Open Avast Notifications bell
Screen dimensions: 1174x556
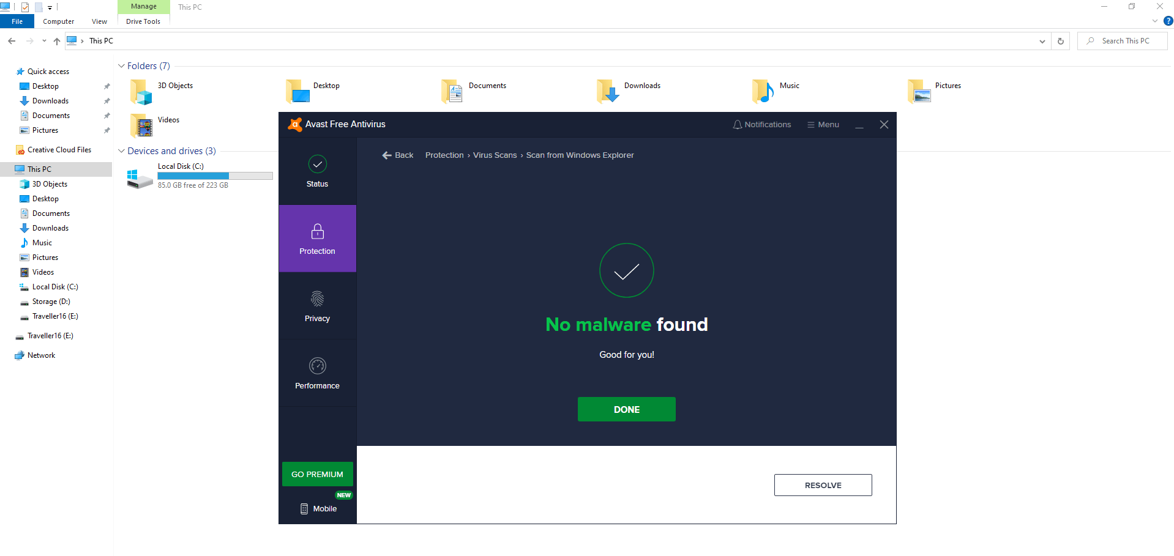tap(761, 125)
